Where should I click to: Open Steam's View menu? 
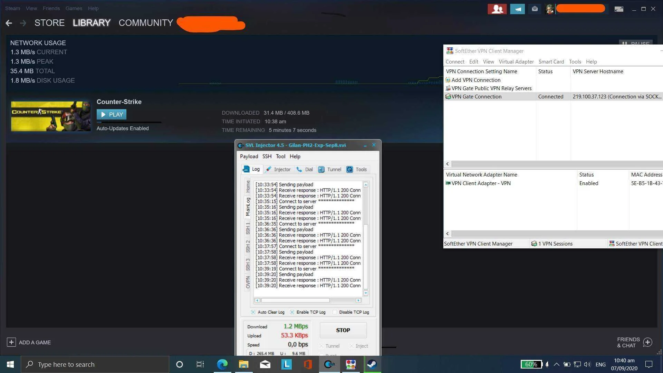point(31,8)
